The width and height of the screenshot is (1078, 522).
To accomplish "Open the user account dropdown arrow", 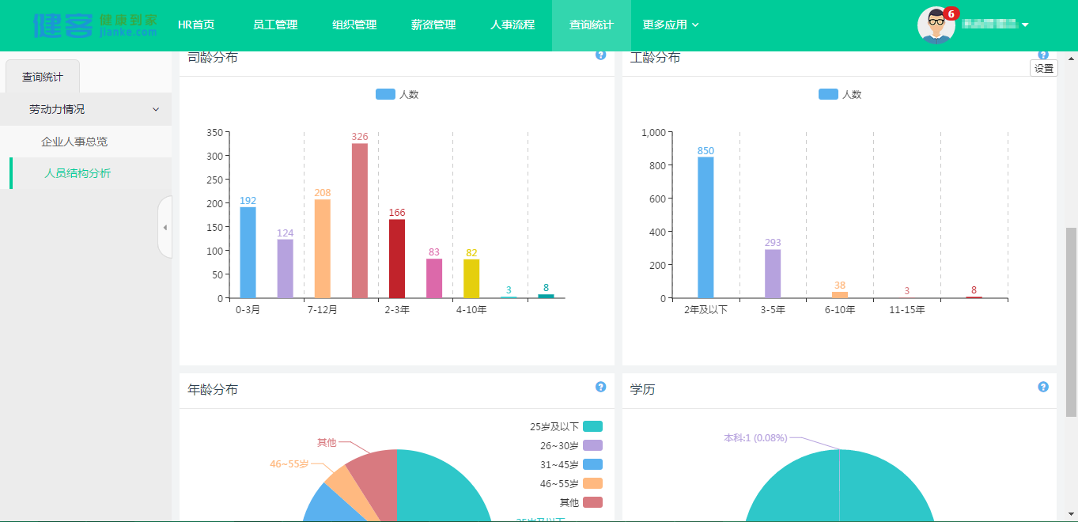I will pyautogui.click(x=1025, y=25).
